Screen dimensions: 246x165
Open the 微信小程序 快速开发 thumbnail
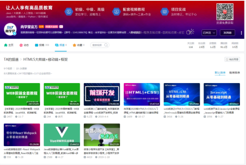tap(102, 135)
